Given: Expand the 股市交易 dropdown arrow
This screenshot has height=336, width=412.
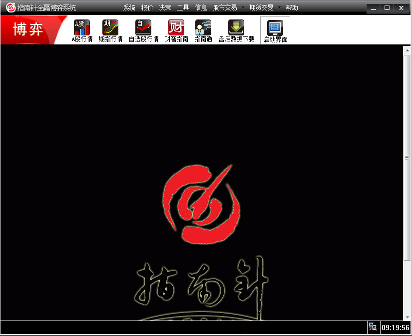Looking at the screenshot, I should [x=243, y=7].
